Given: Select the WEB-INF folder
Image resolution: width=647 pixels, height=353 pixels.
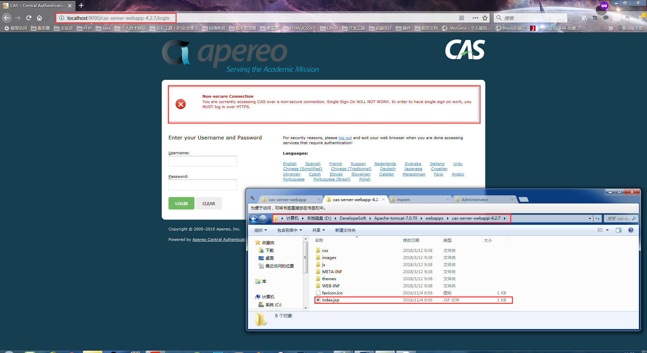Looking at the screenshot, I should 331,286.
